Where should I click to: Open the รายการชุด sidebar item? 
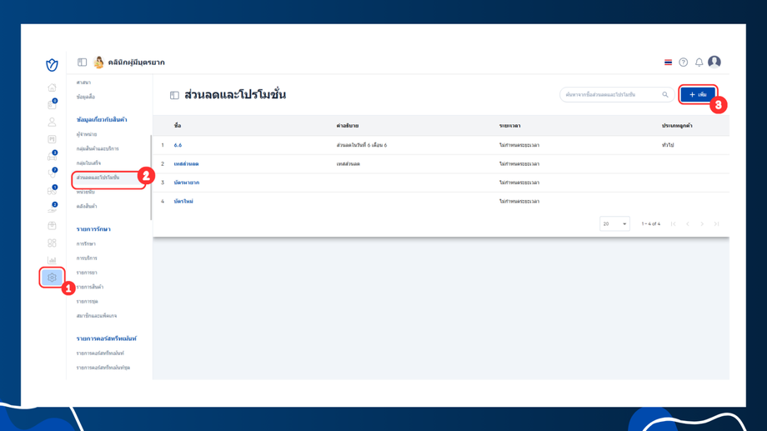click(x=87, y=301)
